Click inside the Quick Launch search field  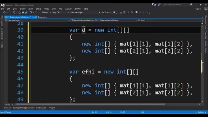pos(175,5)
